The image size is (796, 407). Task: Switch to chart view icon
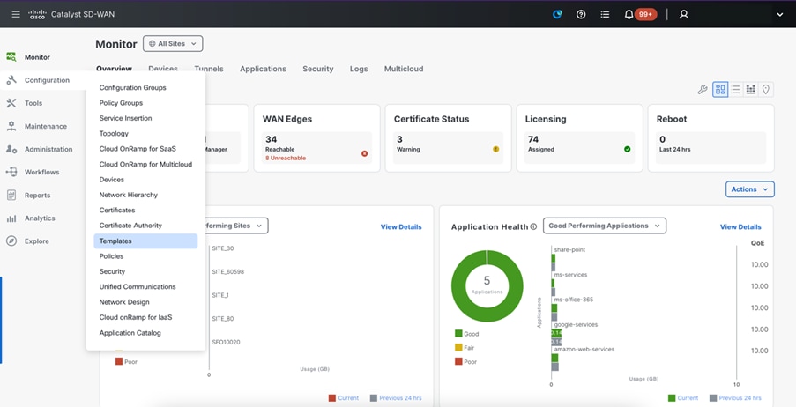751,90
